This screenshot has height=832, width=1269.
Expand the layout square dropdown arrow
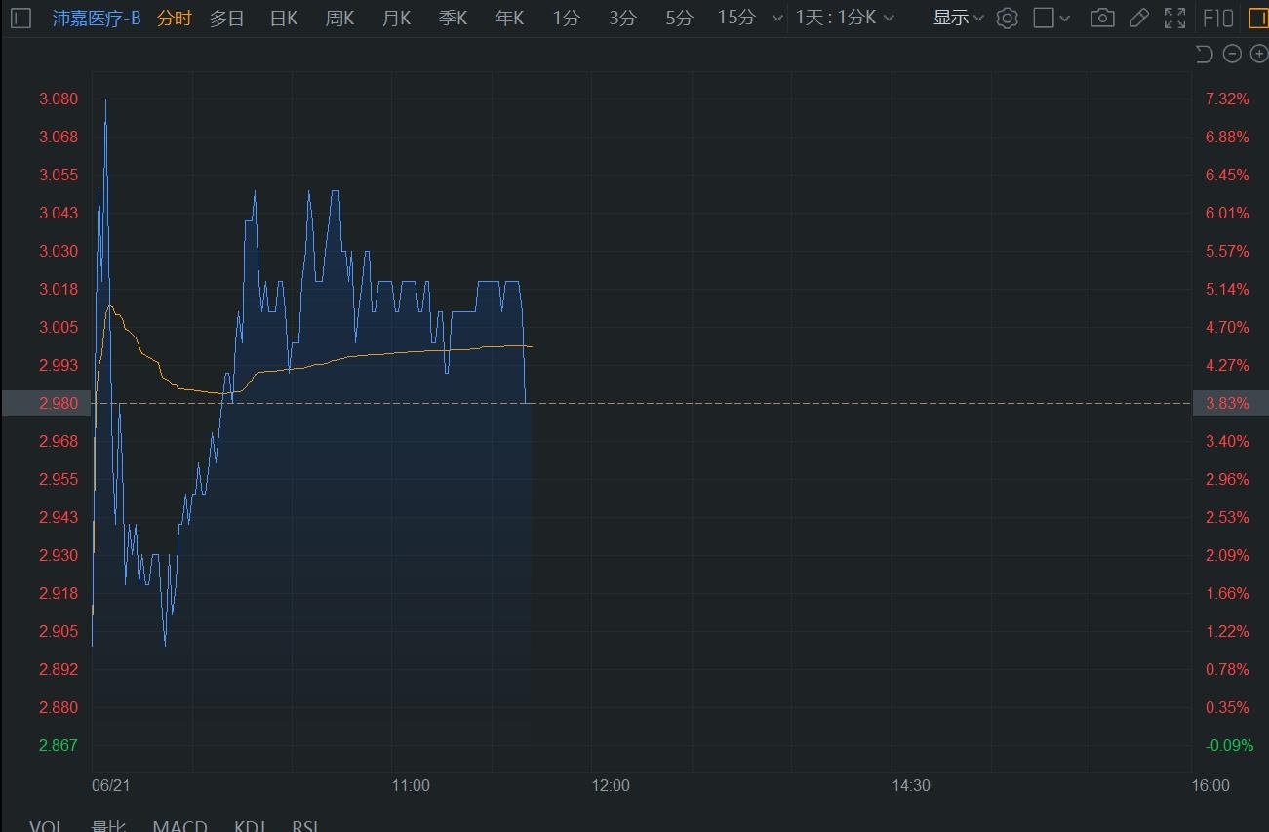[x=1064, y=18]
